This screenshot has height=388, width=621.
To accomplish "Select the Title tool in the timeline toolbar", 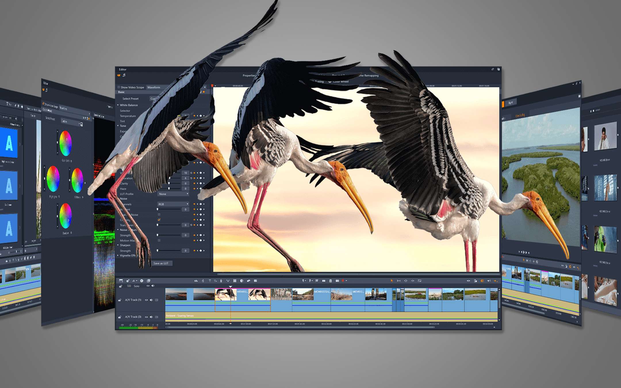I will pos(209,281).
